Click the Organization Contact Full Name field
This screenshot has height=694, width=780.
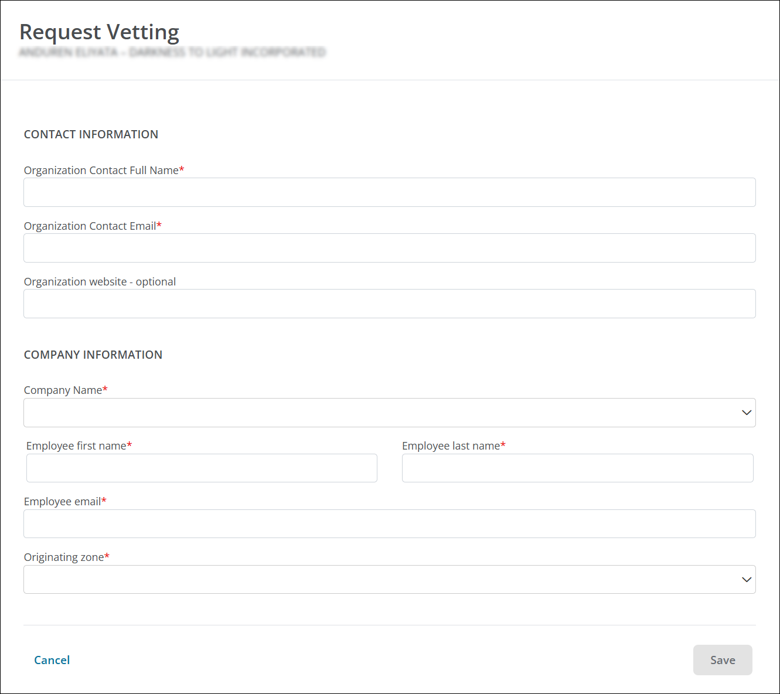389,192
